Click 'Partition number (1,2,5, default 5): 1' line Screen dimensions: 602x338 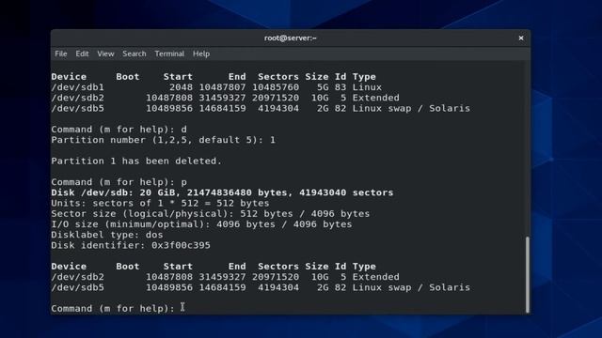(163, 140)
